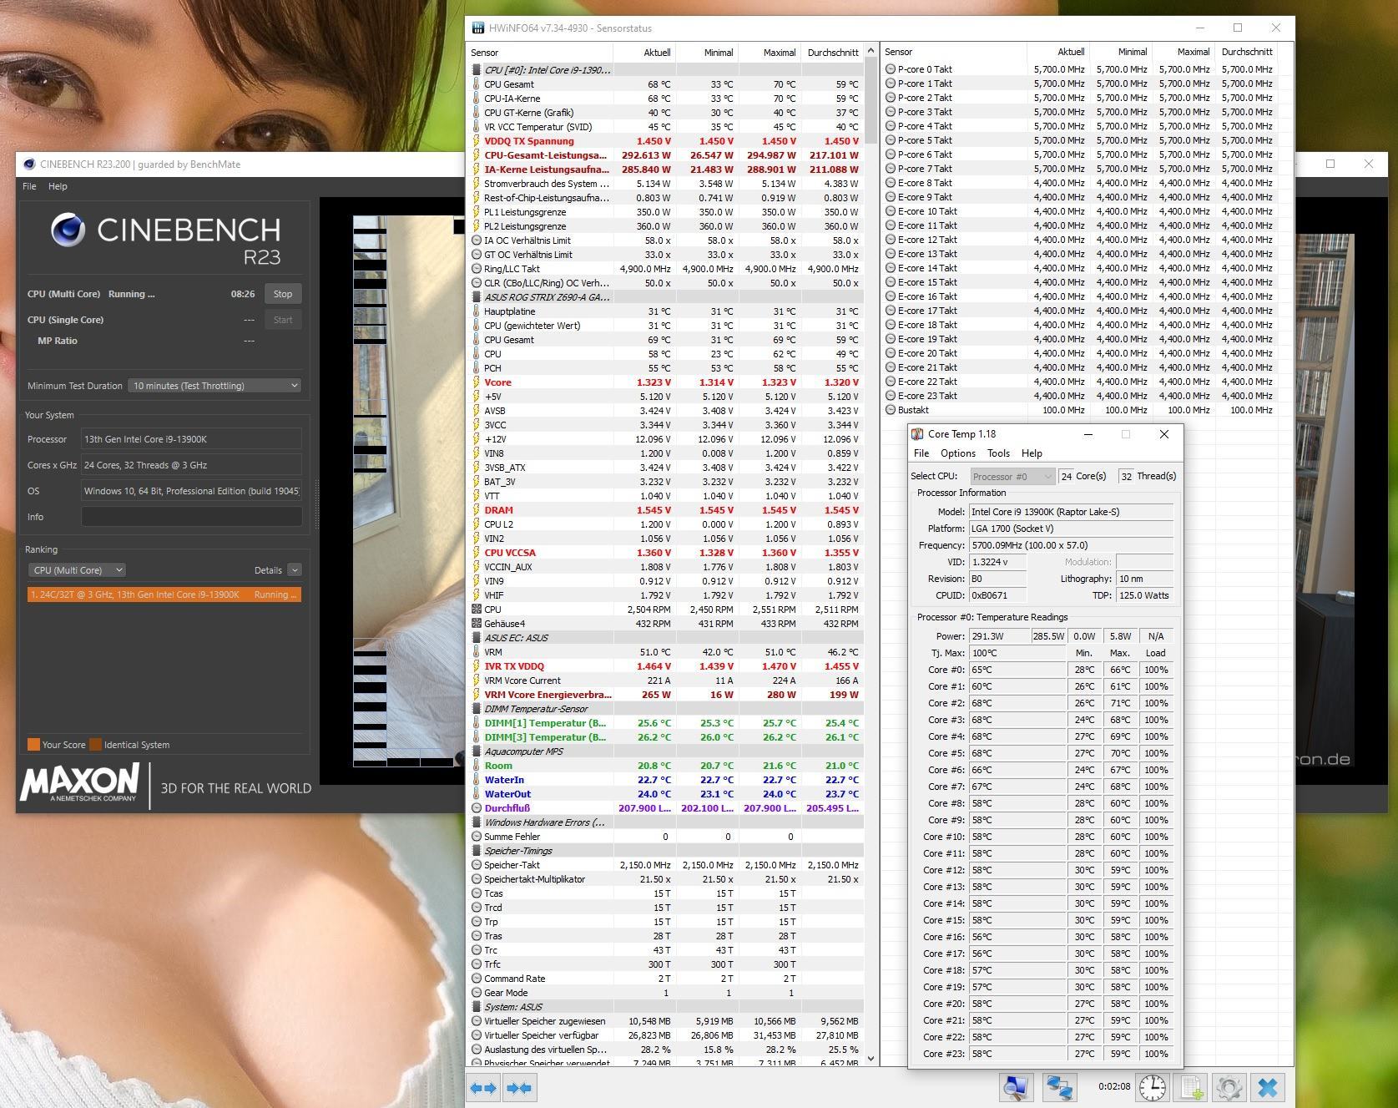Select the WaterIn sensor row
Screen dimensions: 1398x1108
[x=665, y=780]
